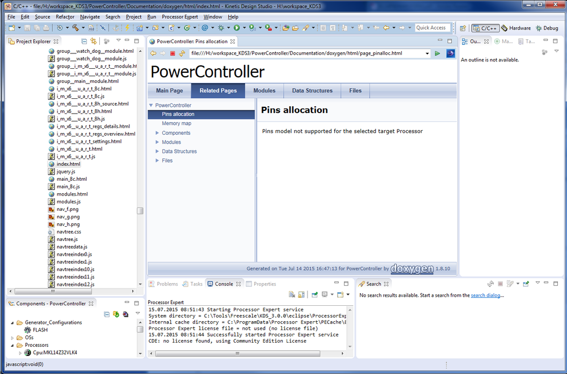Switch to the C/C++ perspective
The height and width of the screenshot is (374, 567).
[486, 28]
